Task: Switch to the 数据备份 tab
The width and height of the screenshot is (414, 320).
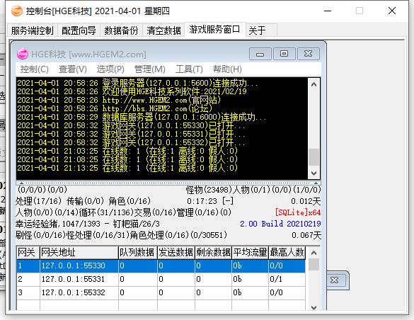Action: [121, 30]
